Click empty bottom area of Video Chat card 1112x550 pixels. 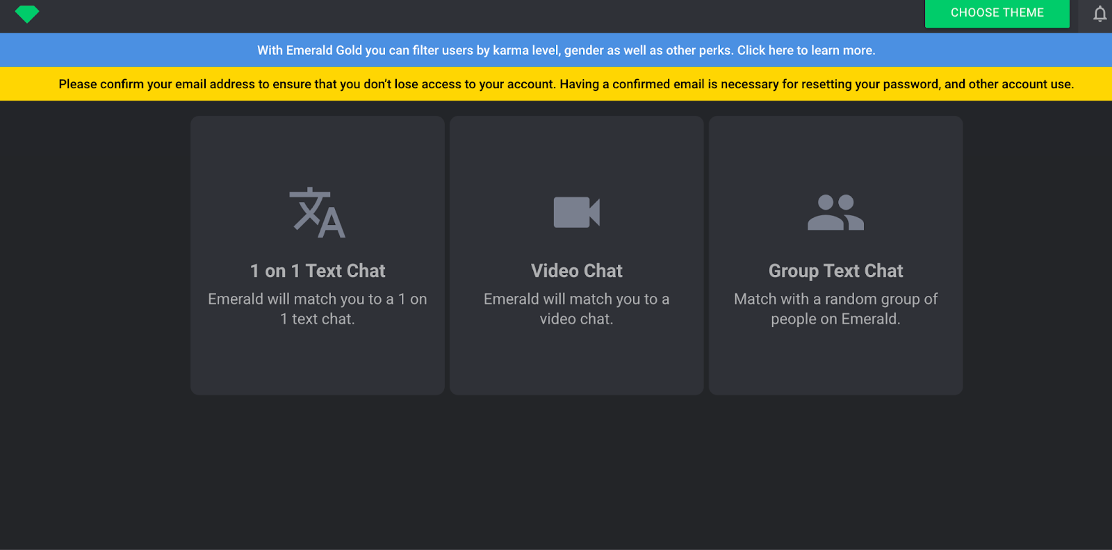click(x=576, y=365)
